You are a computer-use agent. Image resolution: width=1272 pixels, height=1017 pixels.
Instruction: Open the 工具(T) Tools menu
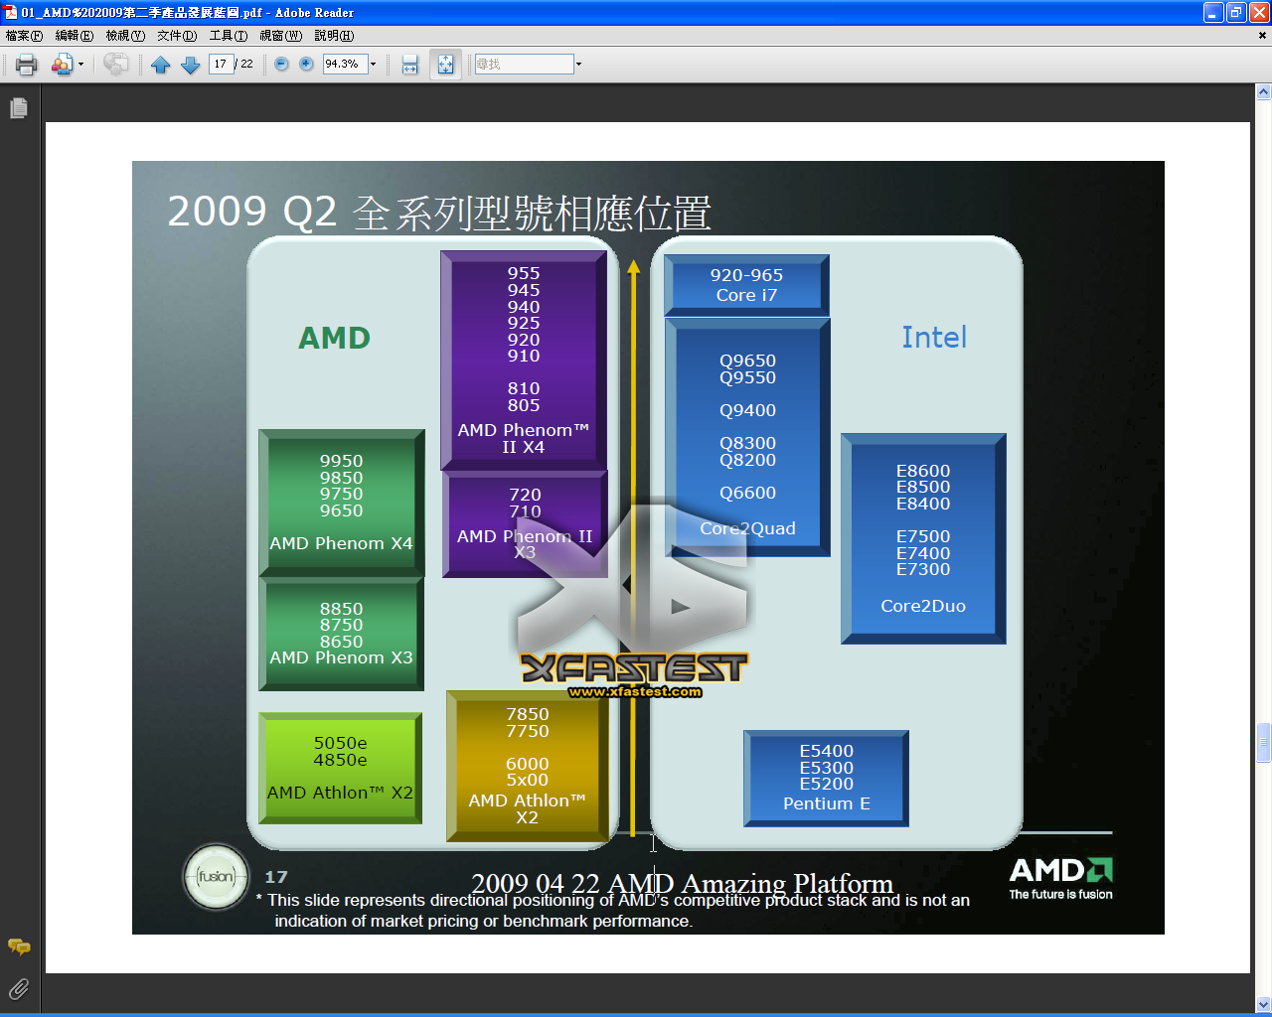[x=229, y=36]
